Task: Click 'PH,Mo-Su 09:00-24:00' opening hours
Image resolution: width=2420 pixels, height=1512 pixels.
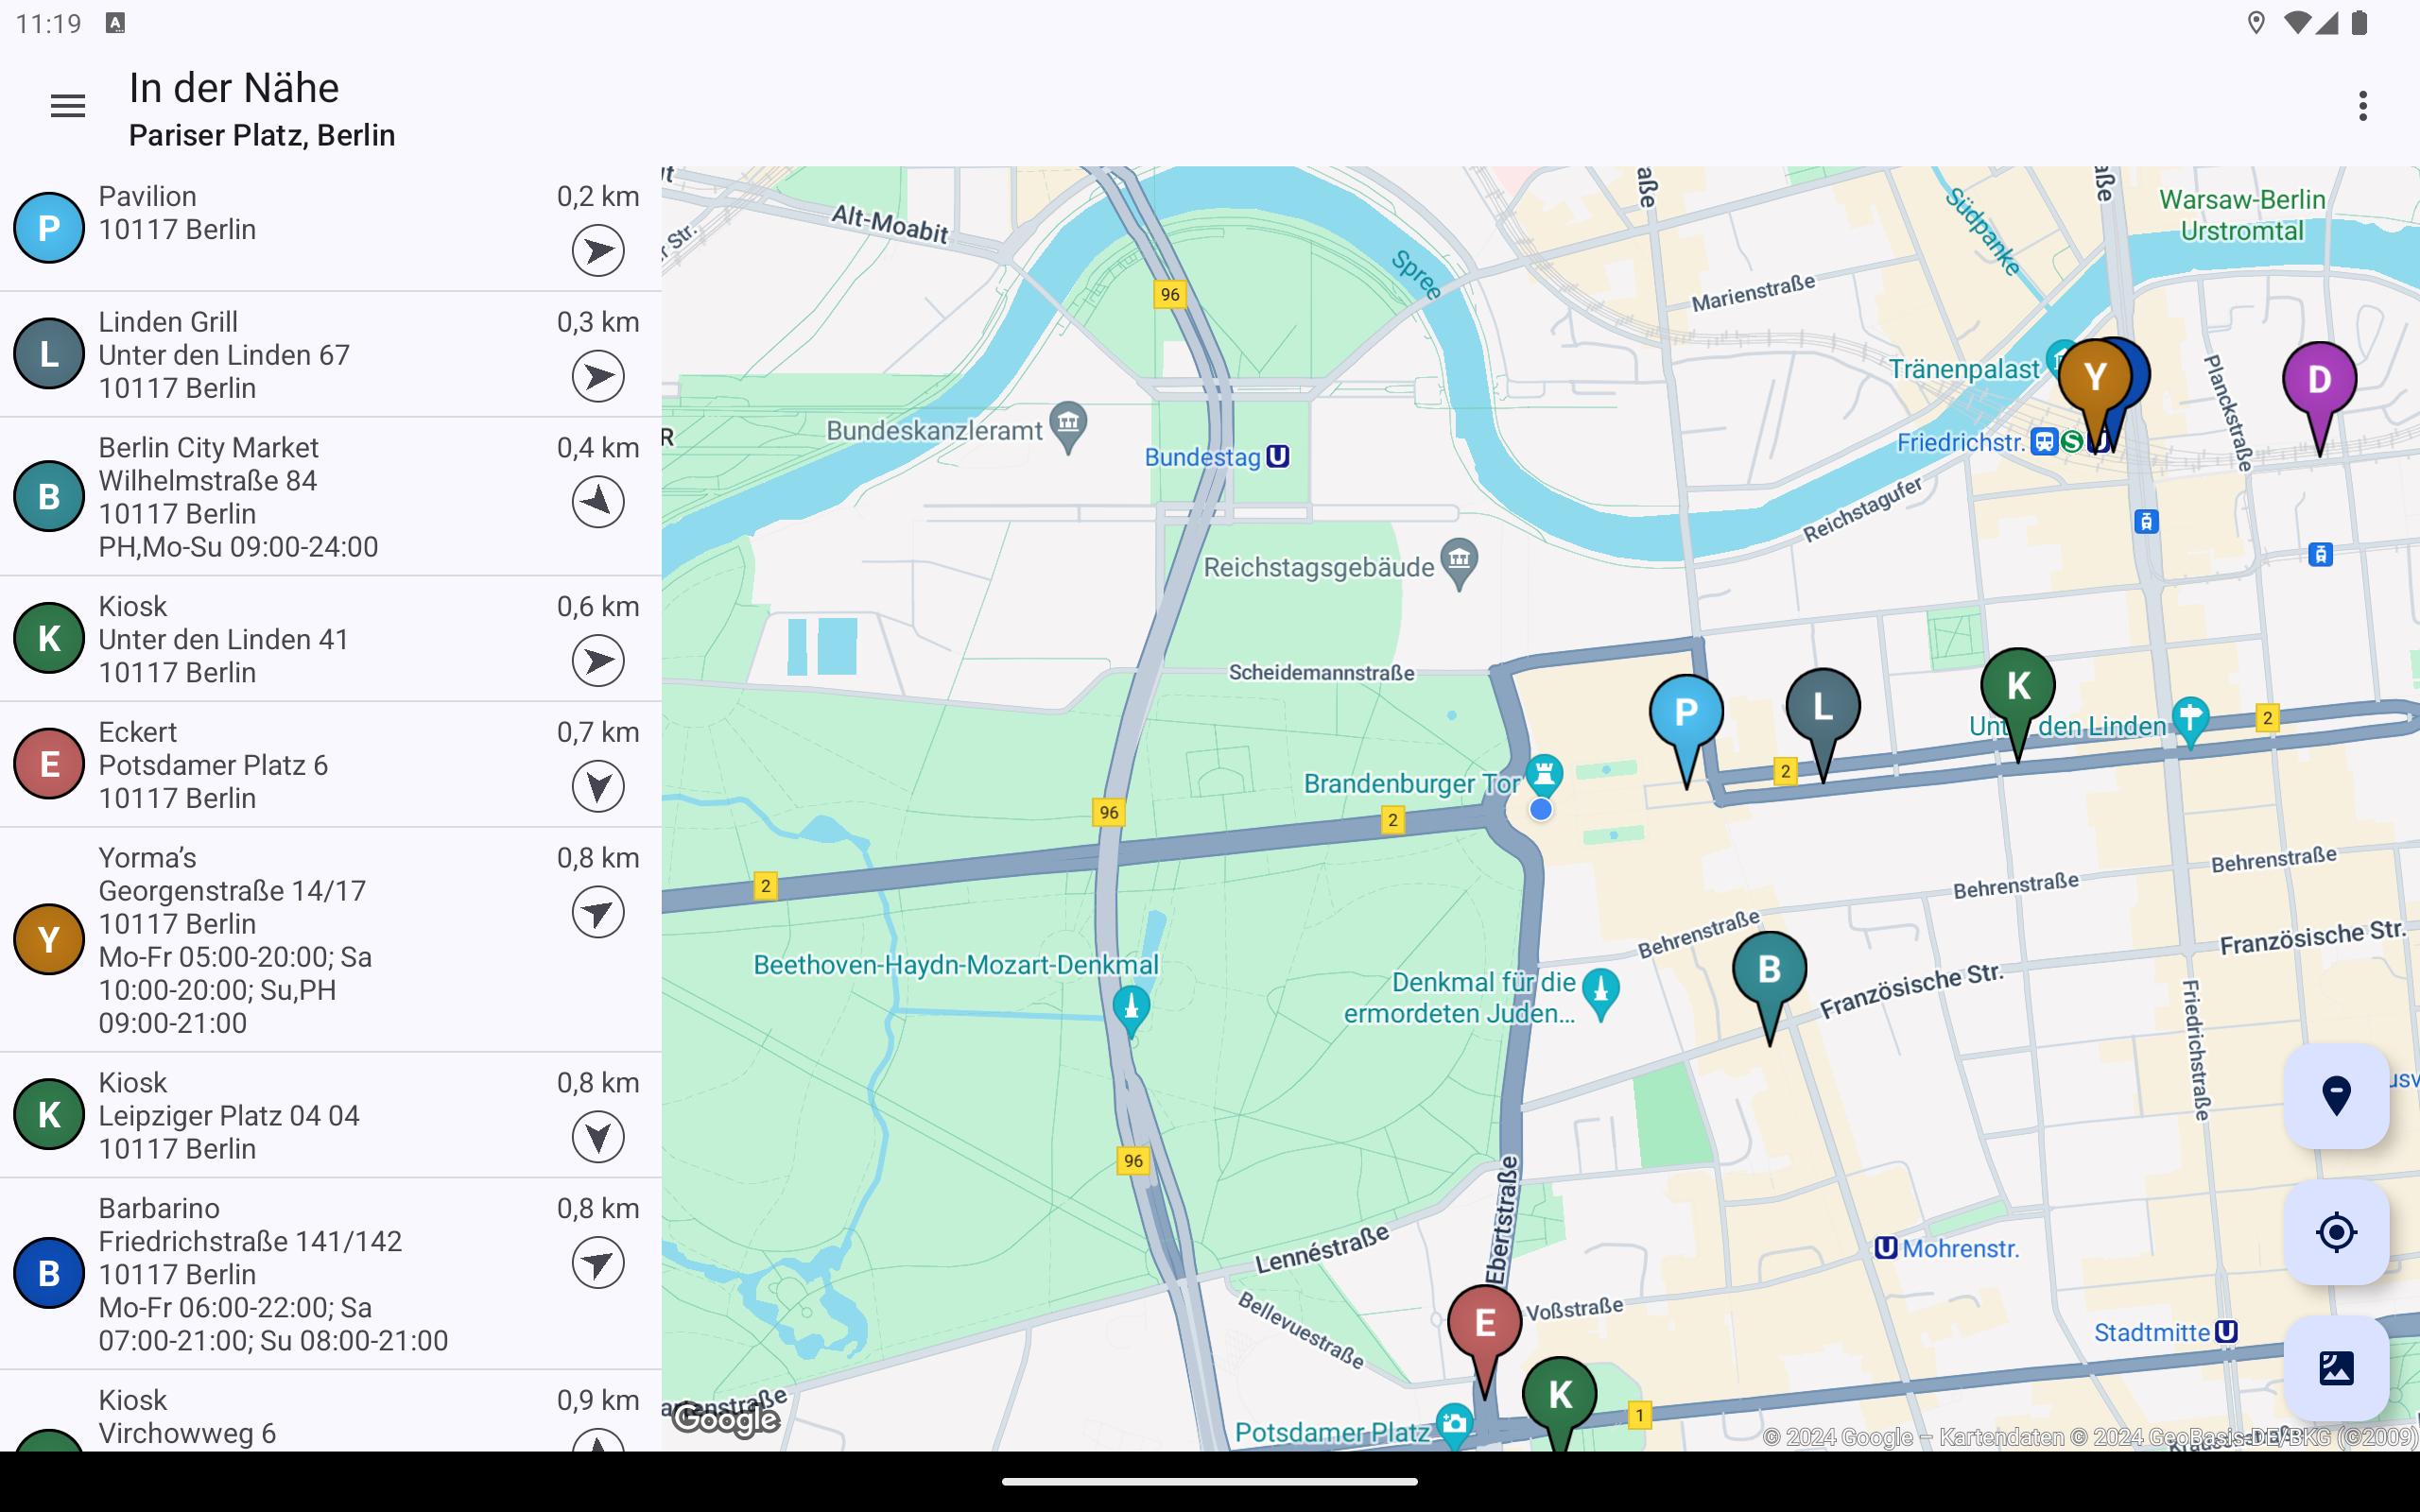Action: tap(238, 547)
